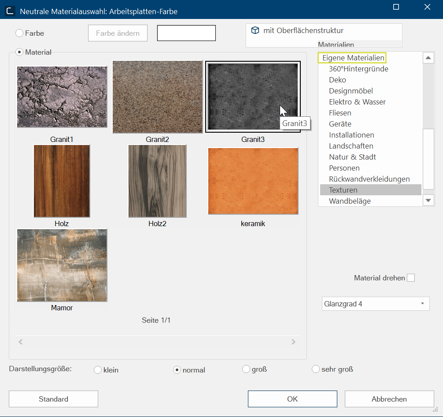This screenshot has height=417, width=443.
Task: Go to the next material page arrow
Action: pyautogui.click(x=294, y=342)
